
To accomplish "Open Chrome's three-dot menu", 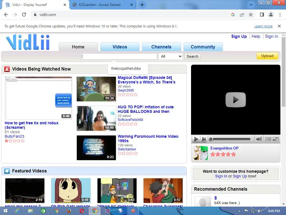I will point(280,15).
